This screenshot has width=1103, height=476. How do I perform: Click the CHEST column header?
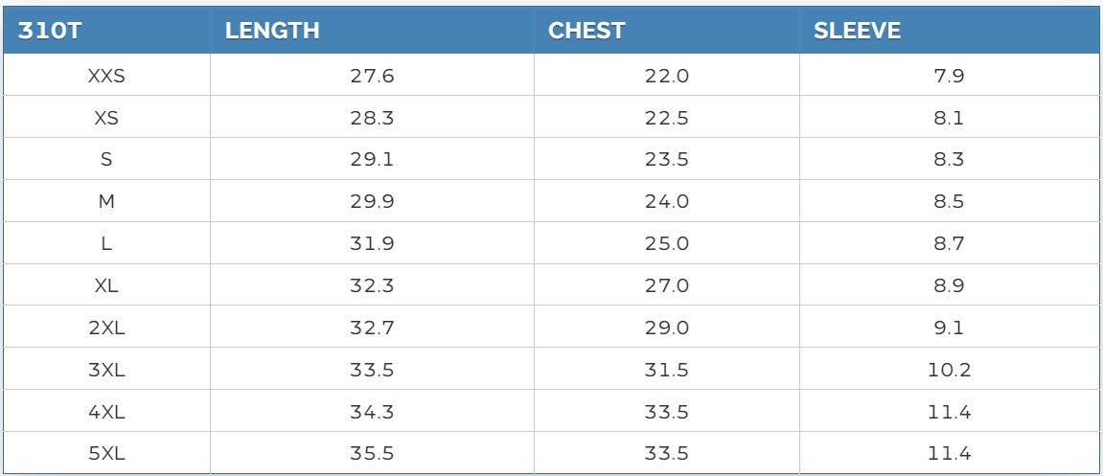point(586,31)
